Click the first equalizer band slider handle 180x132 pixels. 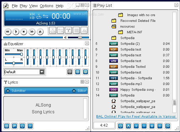pyautogui.click(x=27, y=57)
